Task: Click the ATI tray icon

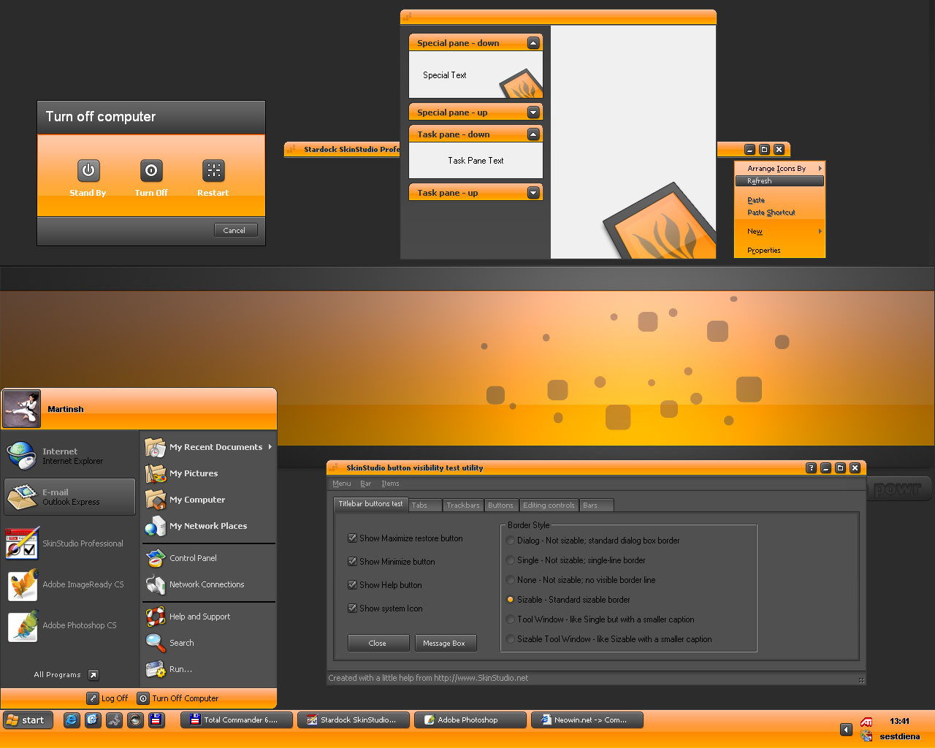Action: pyautogui.click(x=866, y=722)
